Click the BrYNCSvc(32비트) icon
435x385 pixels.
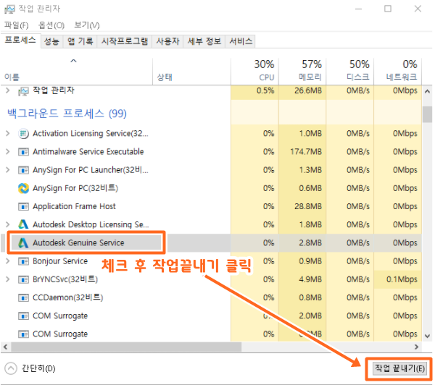click(x=23, y=279)
